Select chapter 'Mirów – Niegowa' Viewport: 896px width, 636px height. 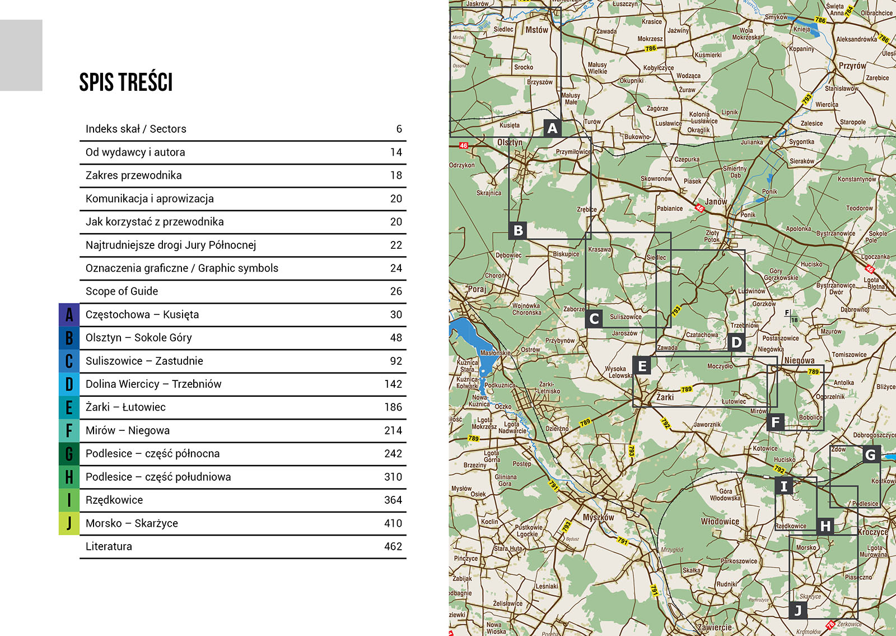point(242,431)
